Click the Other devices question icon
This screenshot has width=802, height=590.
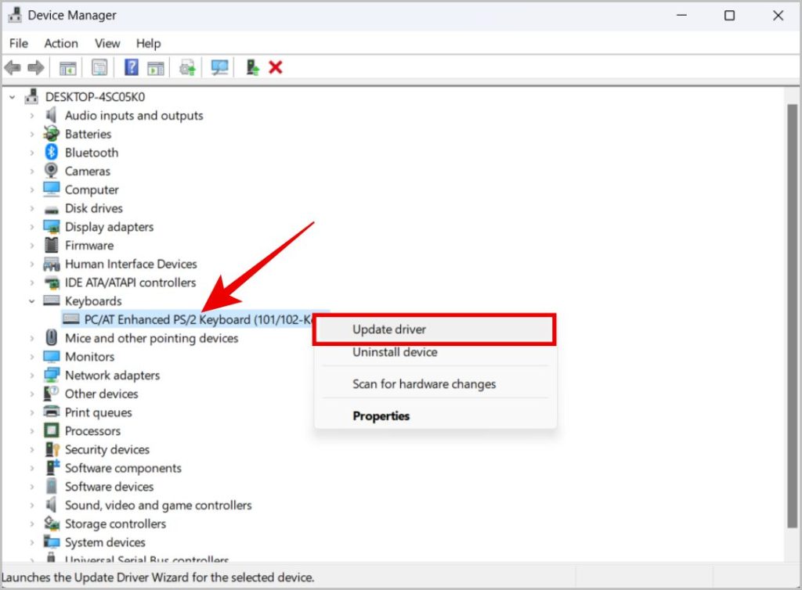51,394
